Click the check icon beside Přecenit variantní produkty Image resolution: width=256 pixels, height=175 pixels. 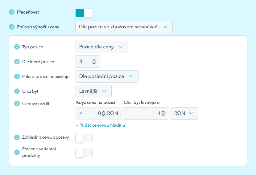click(17, 152)
